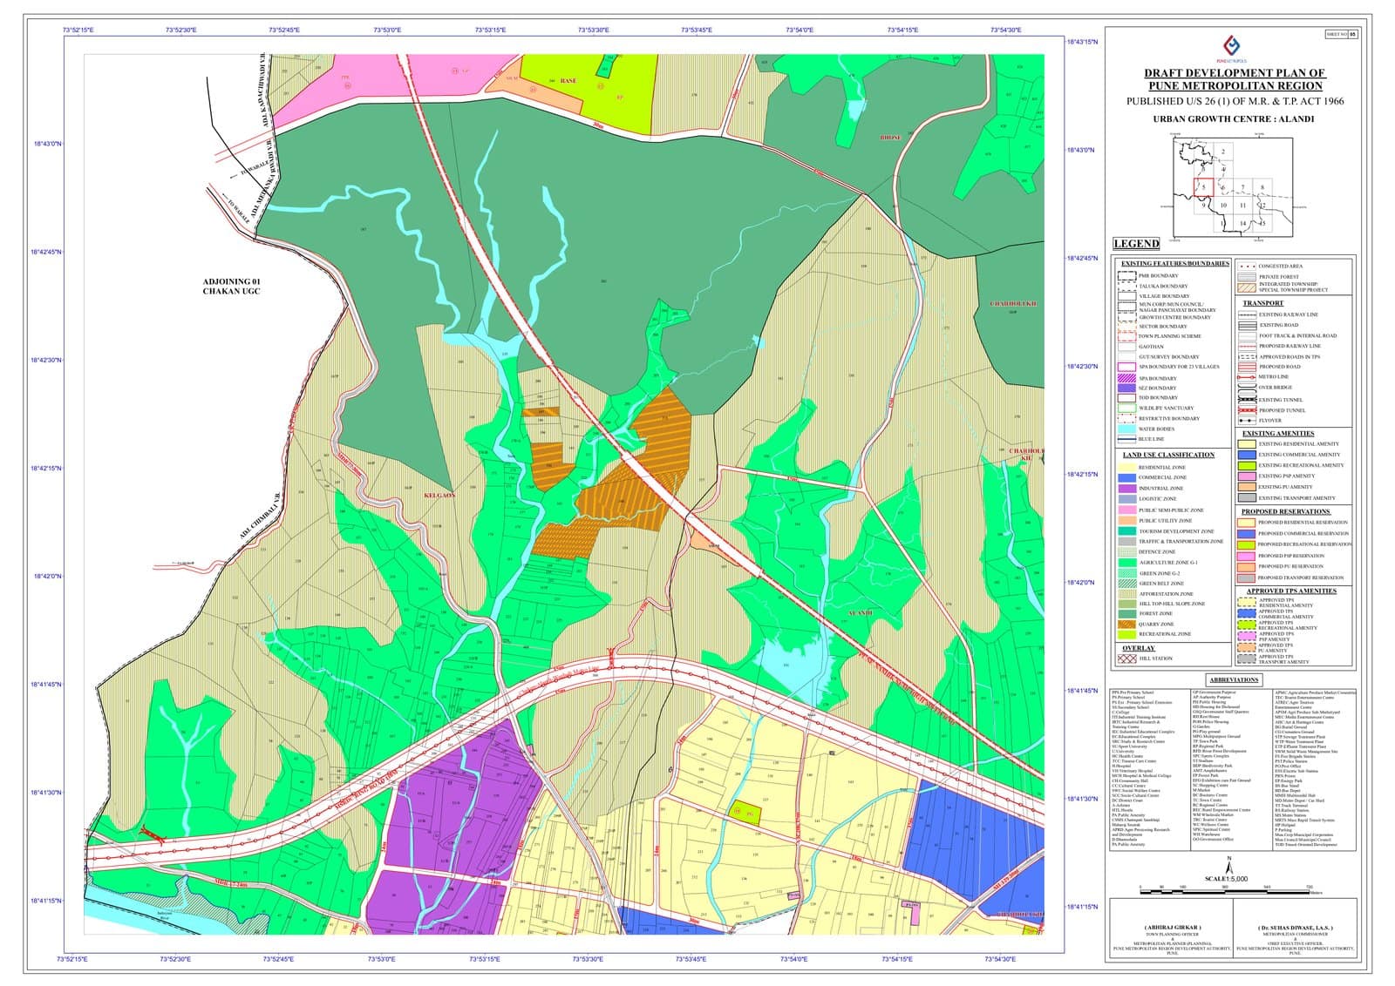Click the Adjoining 01 Chakan UGC text

pyautogui.click(x=231, y=287)
